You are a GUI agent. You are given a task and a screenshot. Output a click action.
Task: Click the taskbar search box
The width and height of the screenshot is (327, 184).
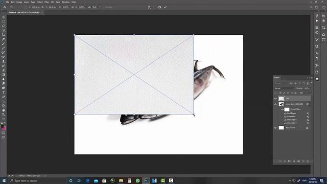(x=37, y=180)
